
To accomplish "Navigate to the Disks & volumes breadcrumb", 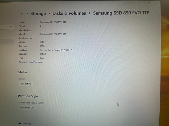I will pos(69,13).
